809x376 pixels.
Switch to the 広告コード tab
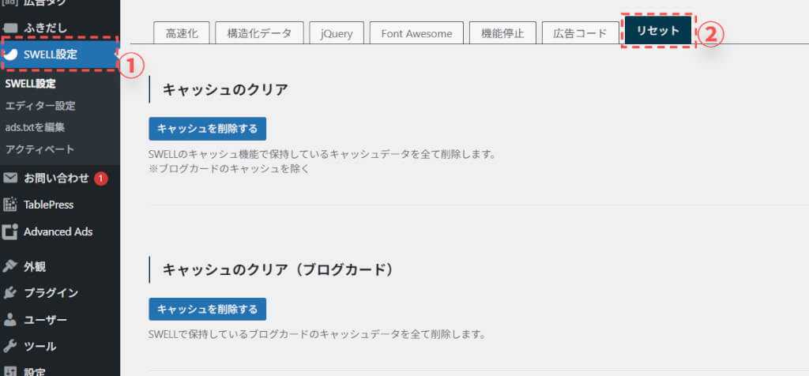(x=580, y=33)
